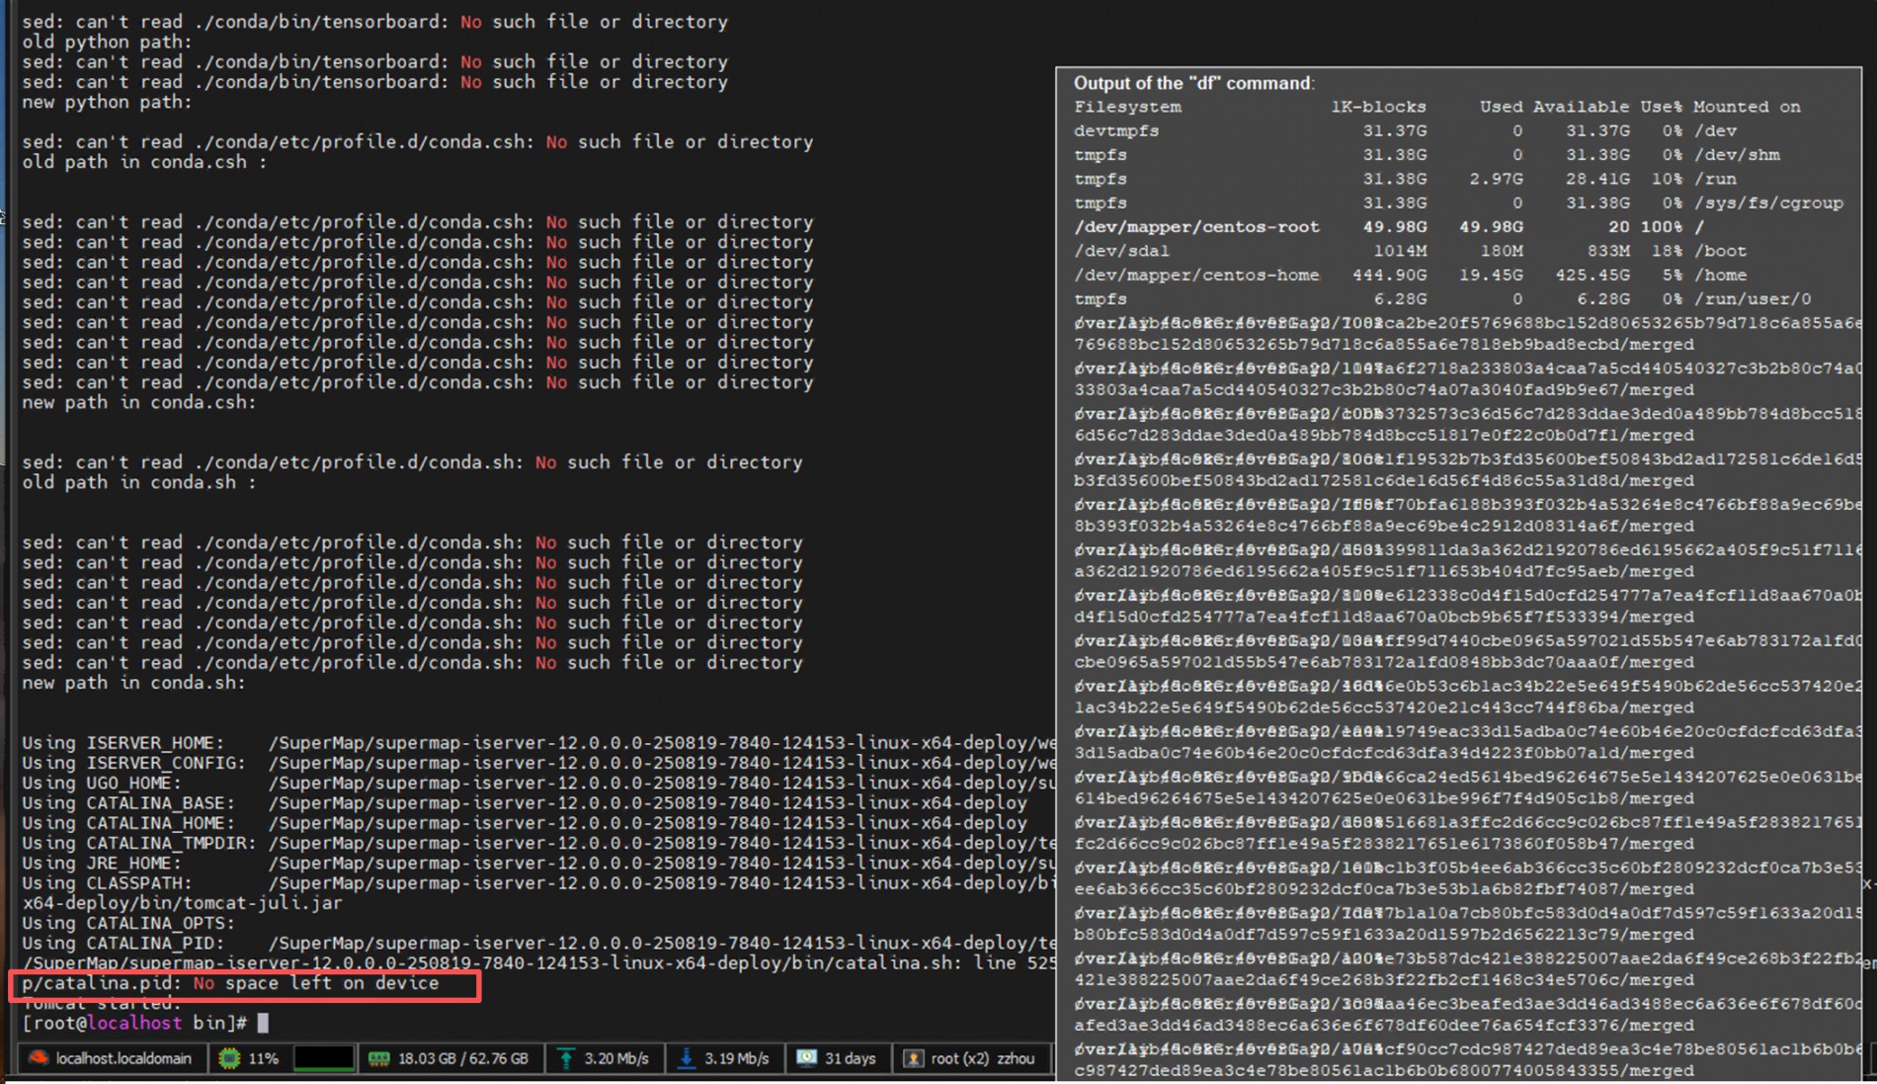Click the CPU usage history graph
Viewport: 1877px width, 1084px height.
[323, 1058]
